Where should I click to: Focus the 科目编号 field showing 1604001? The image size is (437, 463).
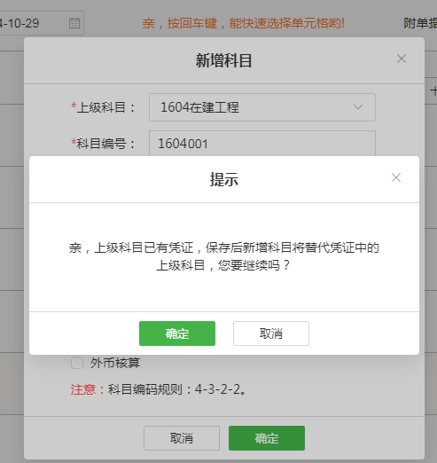[262, 144]
